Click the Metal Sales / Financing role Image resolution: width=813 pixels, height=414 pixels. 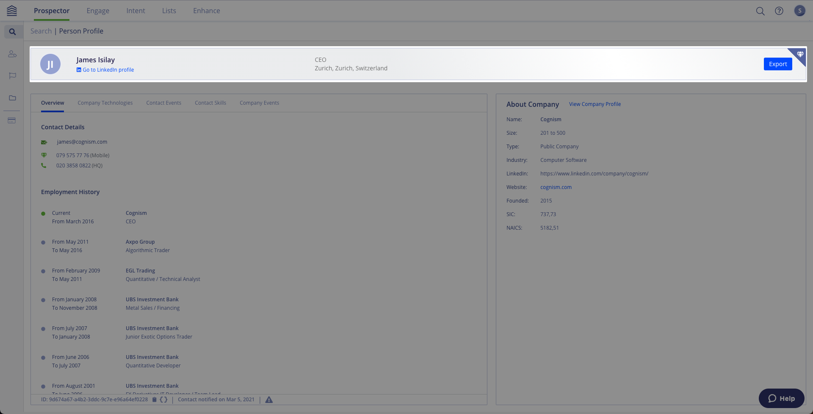coord(152,308)
